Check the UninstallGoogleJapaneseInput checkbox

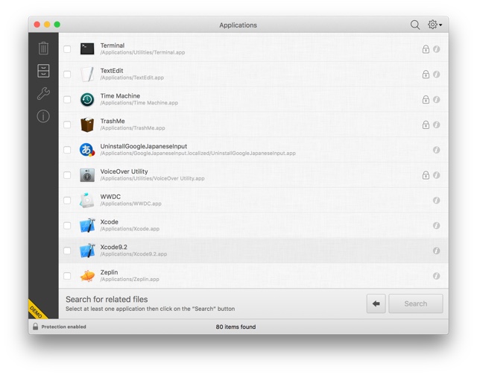pos(67,150)
